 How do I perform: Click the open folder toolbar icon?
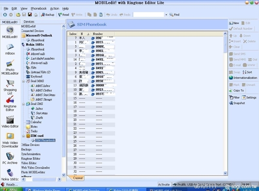click(18, 15)
